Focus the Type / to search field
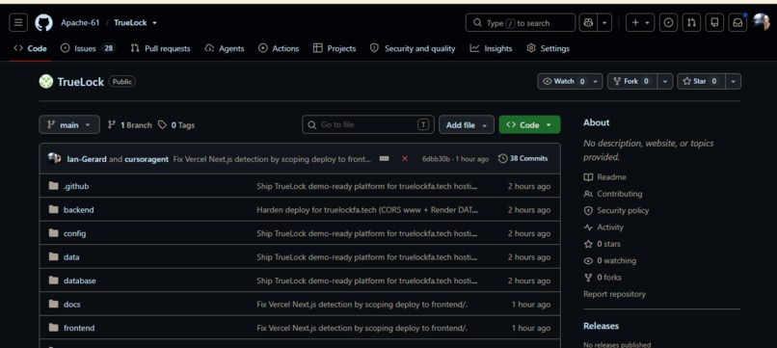 pos(521,23)
